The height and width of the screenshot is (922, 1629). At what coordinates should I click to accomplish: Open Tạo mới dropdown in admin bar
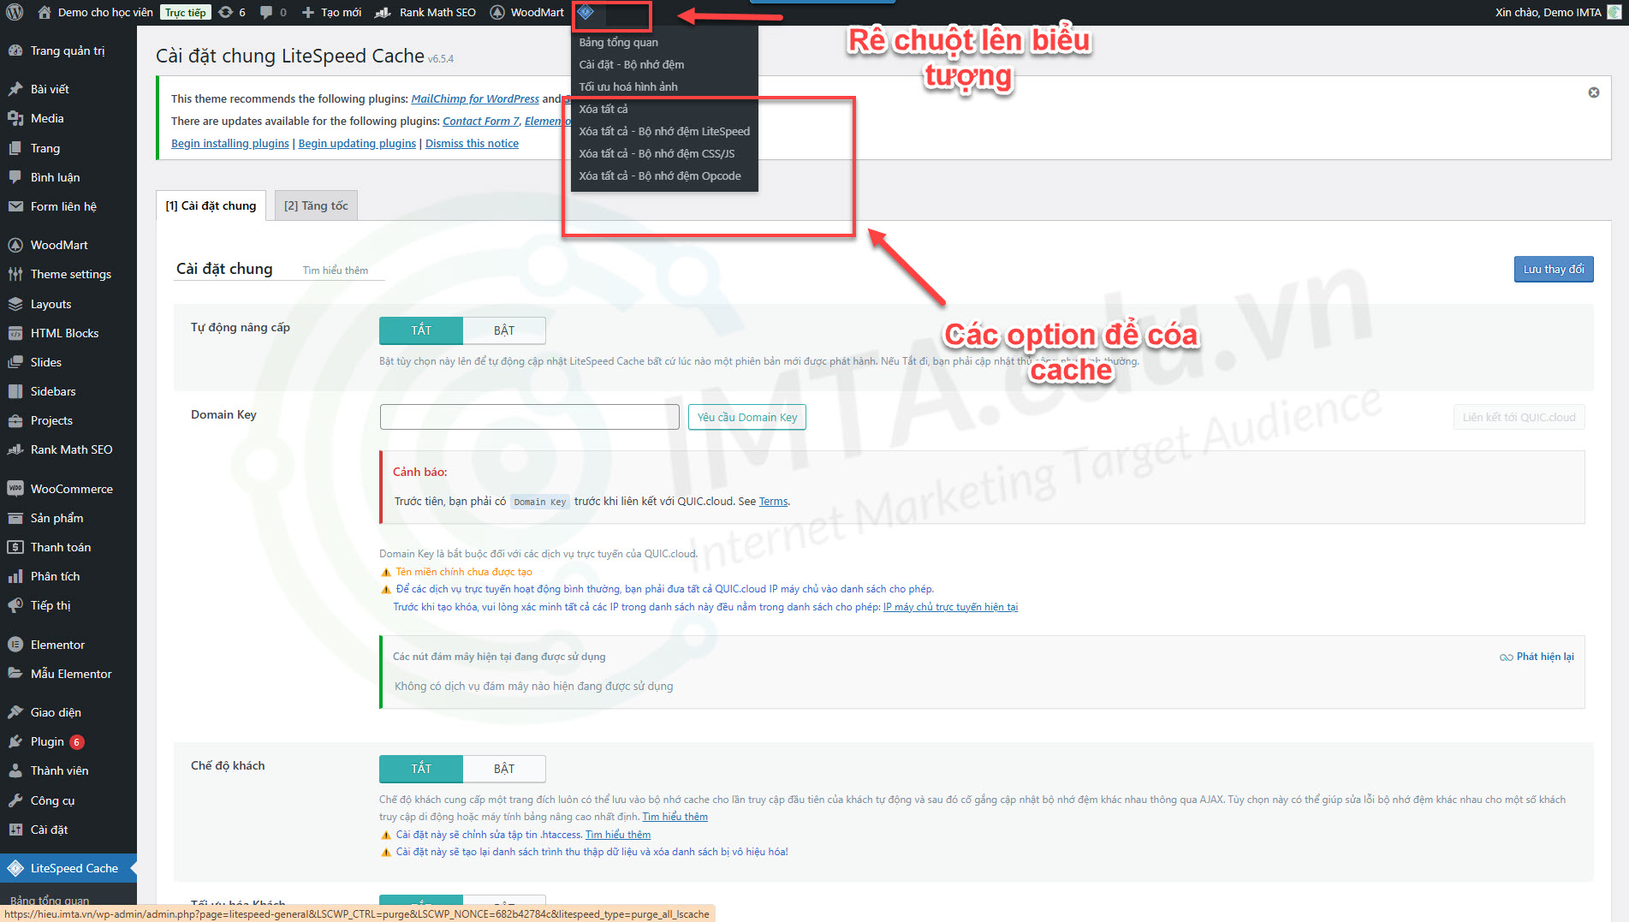click(x=331, y=12)
